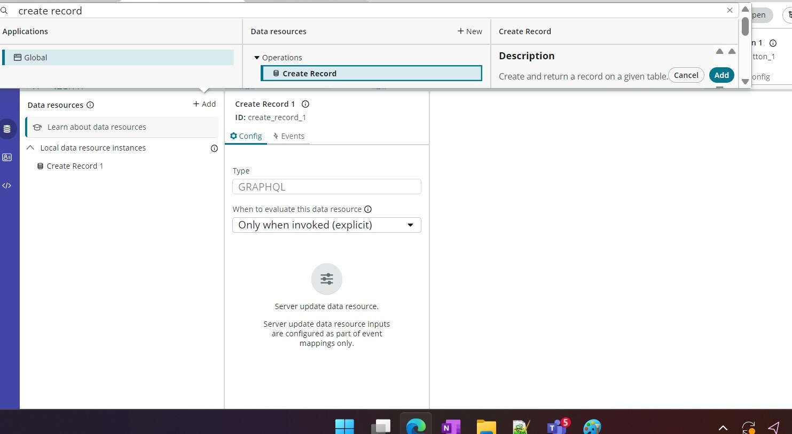792x434 pixels.
Task: Click info icon beside Data resources heading
Action: click(x=90, y=105)
